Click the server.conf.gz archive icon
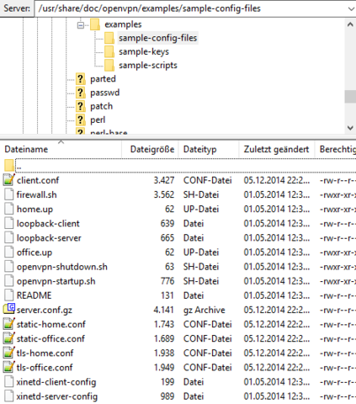Screen dimensions: 356x404 coord(9,309)
